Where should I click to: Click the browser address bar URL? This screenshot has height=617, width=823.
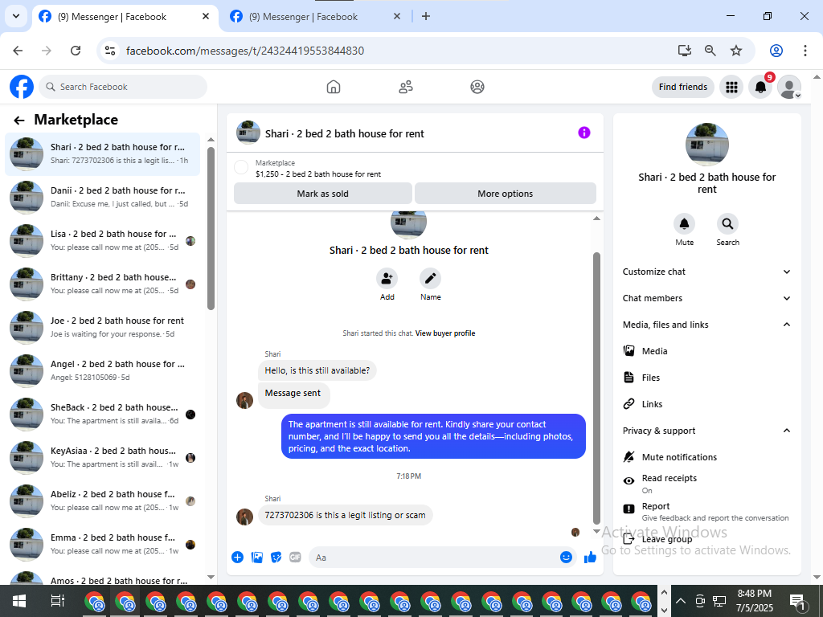245,51
